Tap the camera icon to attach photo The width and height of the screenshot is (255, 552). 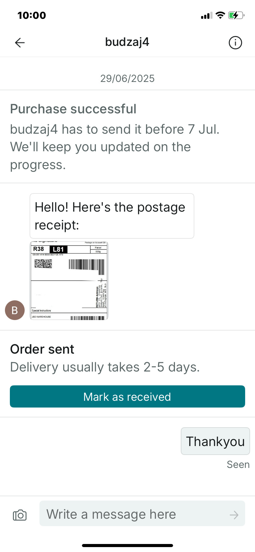coord(20,515)
